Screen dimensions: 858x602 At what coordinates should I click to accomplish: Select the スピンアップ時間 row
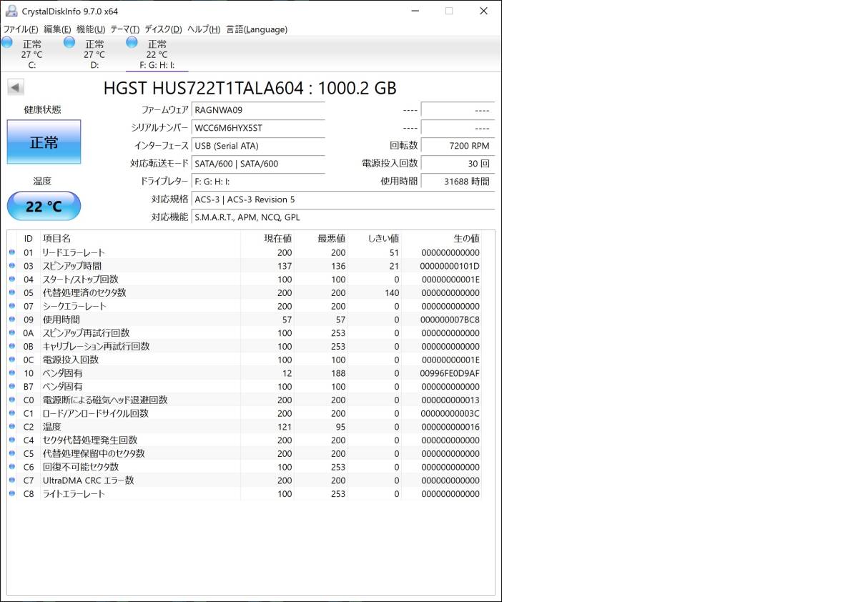[245, 266]
